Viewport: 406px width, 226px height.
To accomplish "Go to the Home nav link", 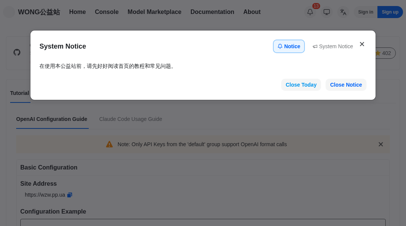I will (77, 12).
